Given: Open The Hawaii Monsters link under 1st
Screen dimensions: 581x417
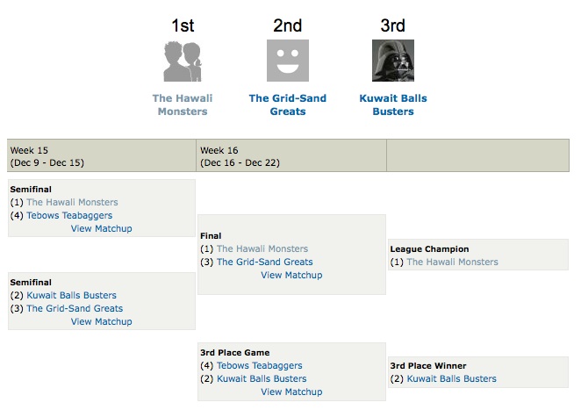Looking at the screenshot, I should pyautogui.click(x=183, y=104).
